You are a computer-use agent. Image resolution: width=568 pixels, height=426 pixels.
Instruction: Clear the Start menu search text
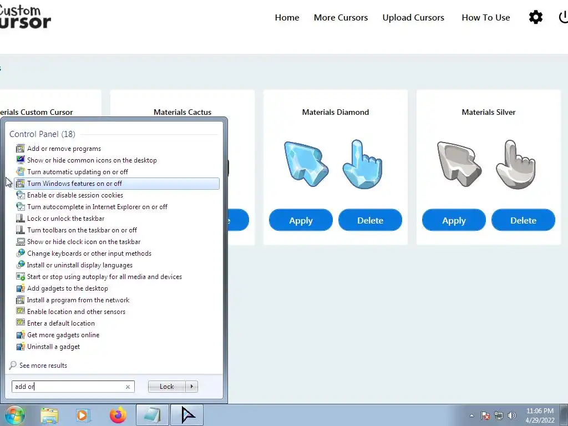[128, 387]
